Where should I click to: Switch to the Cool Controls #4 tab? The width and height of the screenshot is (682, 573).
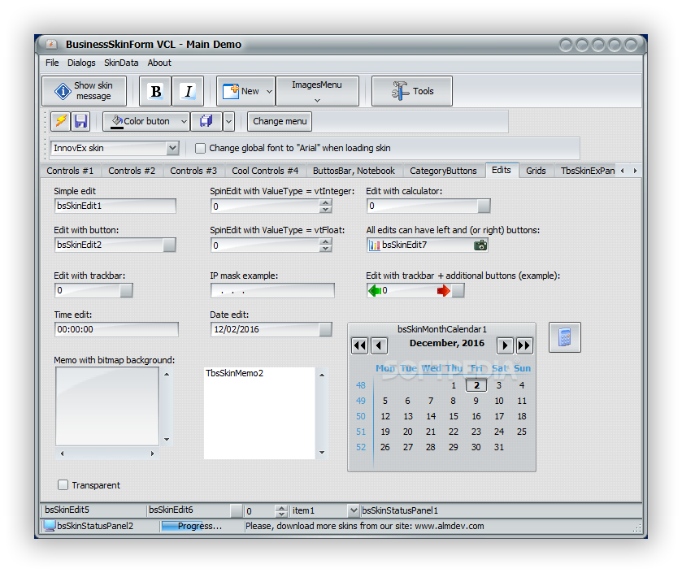265,171
